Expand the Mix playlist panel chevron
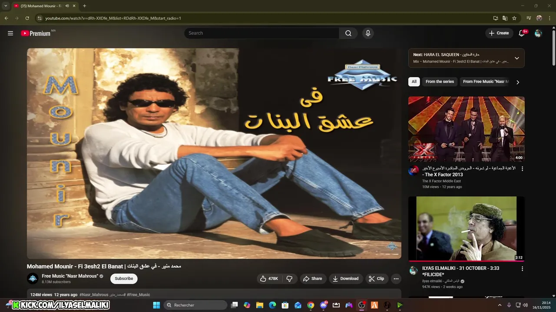 point(517,58)
